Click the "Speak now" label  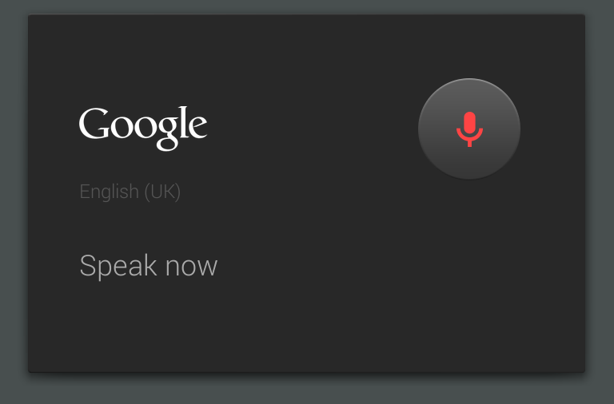coord(148,266)
